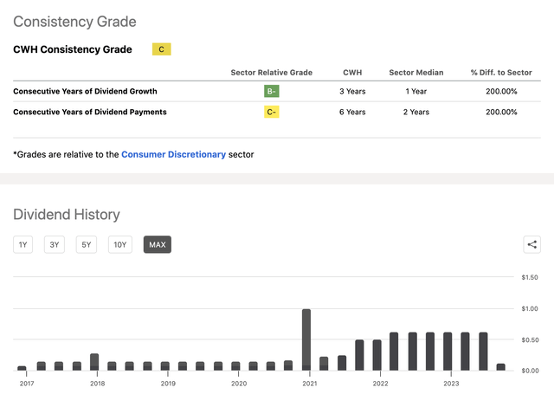Click the 1 Year sector median value
The width and height of the screenshot is (554, 407).
(416, 91)
